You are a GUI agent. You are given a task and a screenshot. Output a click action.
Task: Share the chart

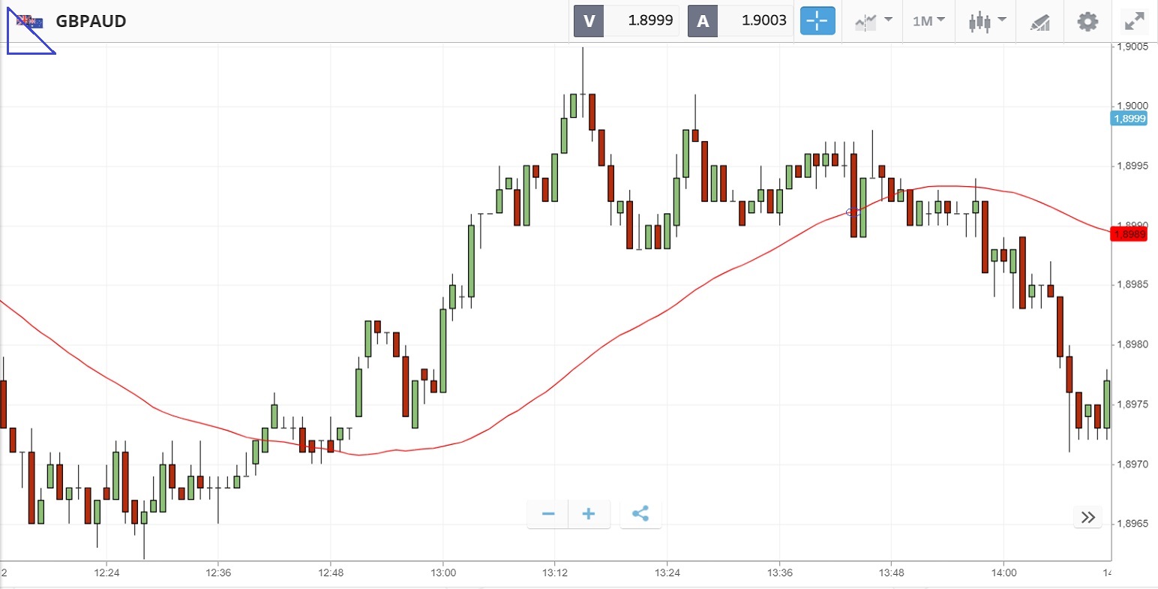(640, 514)
